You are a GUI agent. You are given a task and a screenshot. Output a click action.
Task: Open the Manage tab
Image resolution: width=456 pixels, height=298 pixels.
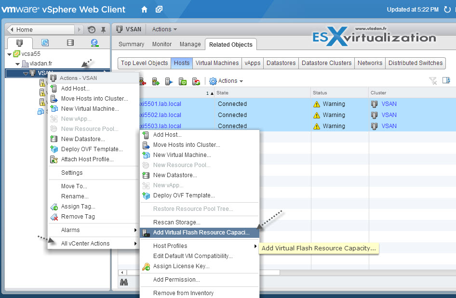(x=190, y=44)
